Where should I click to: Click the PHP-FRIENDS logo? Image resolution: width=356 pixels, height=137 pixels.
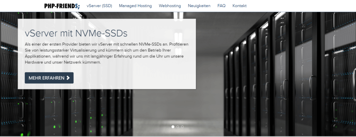(62, 6)
